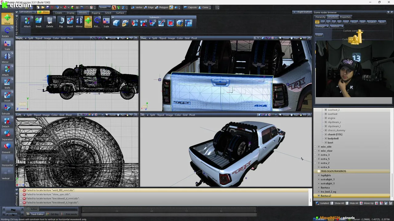The height and width of the screenshot is (221, 394).
Task: Click the open file folder icon
Action: [43, 7]
